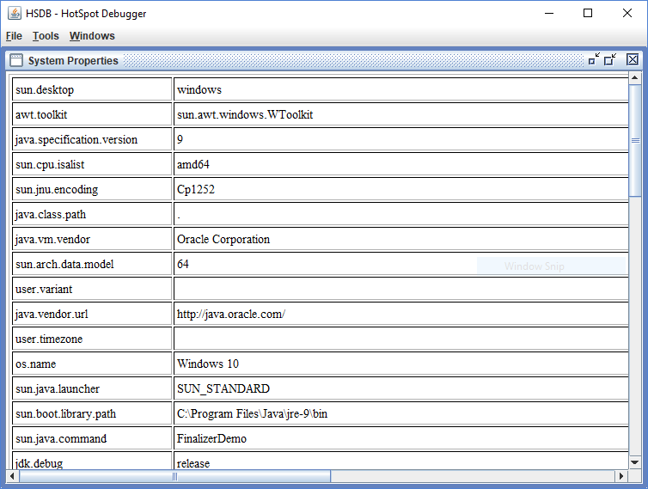This screenshot has height=489, width=648.
Task: Iconify the System Properties internal frame
Action: point(594,59)
